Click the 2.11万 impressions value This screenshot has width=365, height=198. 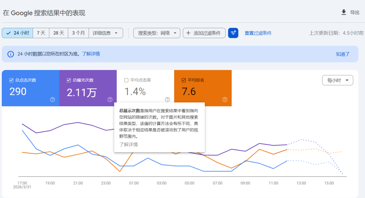82,92
